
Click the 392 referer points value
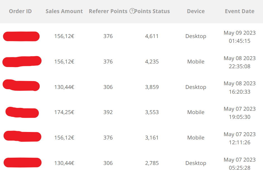(108, 112)
